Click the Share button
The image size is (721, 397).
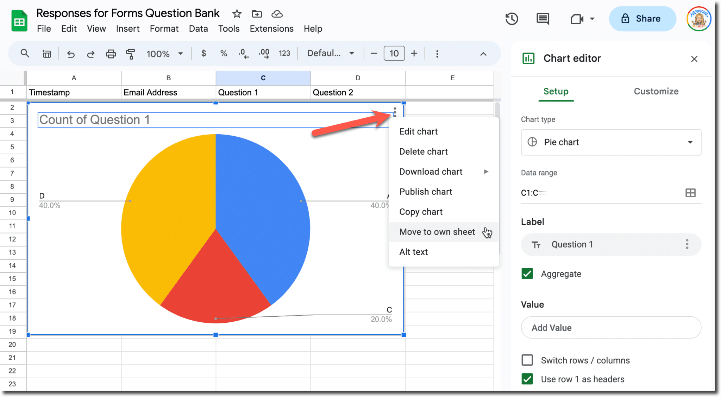642,19
